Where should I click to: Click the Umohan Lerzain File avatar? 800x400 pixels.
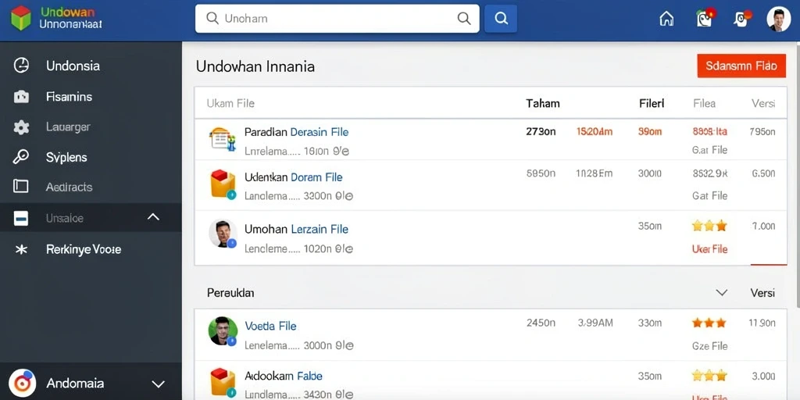pyautogui.click(x=223, y=234)
